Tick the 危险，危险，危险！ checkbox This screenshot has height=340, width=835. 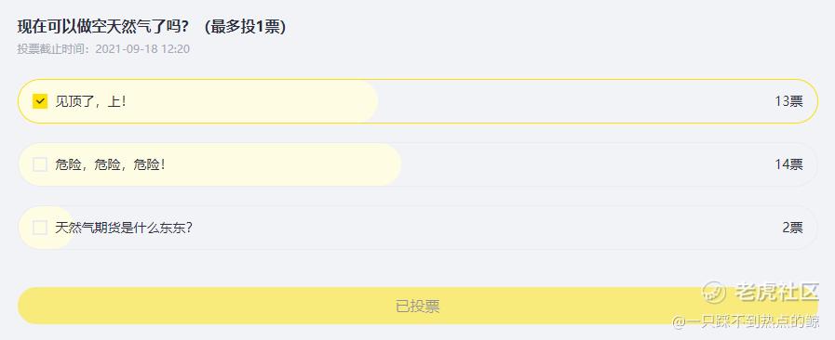40,164
